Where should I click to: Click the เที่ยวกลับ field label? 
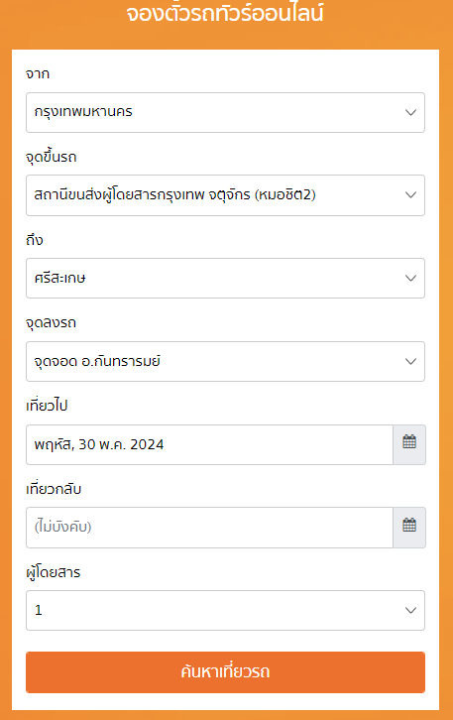coord(54,489)
